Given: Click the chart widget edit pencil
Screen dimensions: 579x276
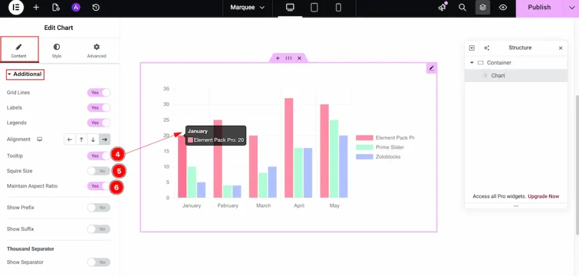Looking at the screenshot, I should coord(431,68).
